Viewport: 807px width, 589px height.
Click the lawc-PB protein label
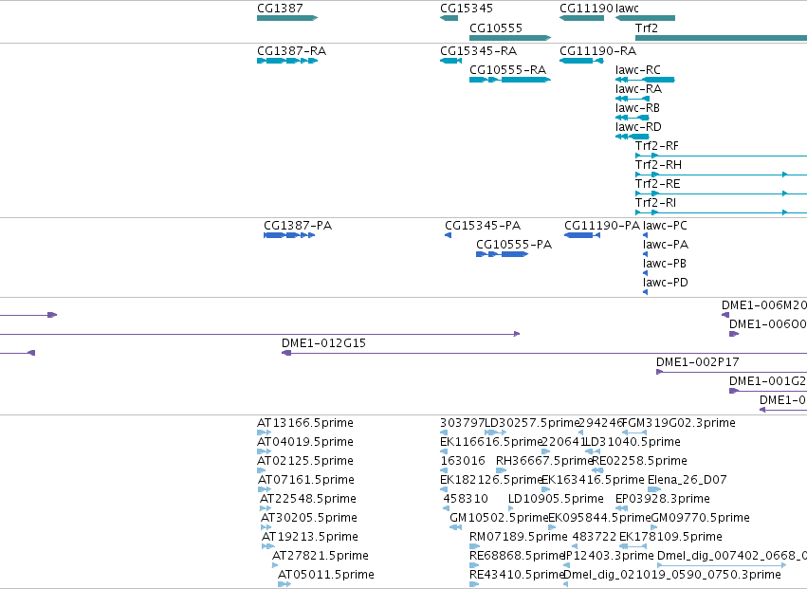665,264
